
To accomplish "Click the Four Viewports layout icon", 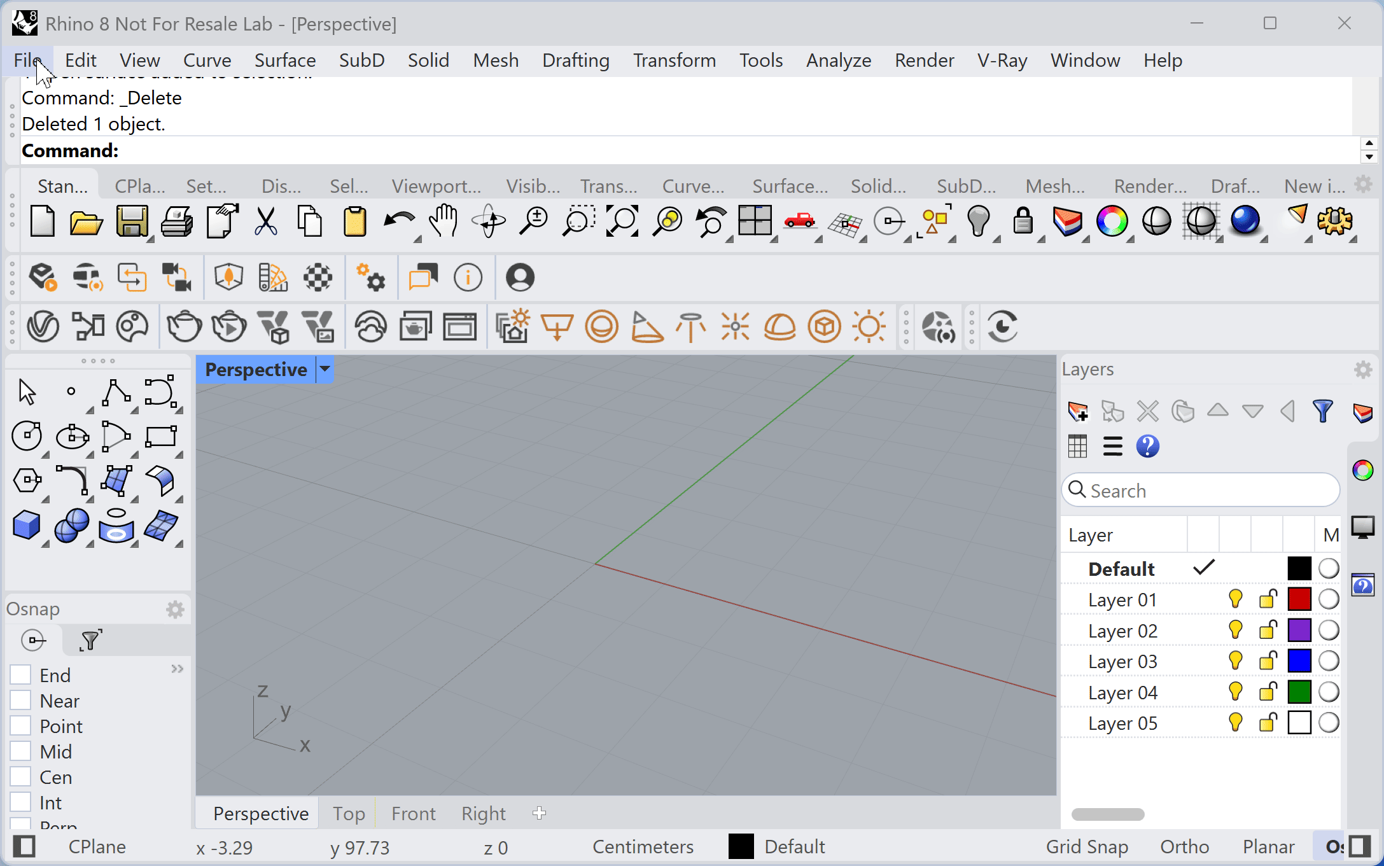I will pos(755,222).
